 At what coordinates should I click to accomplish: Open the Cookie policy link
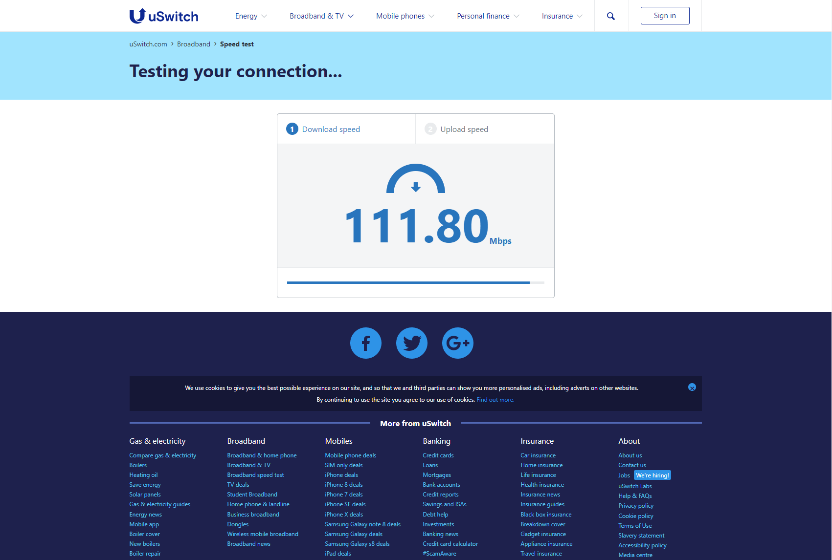tap(636, 516)
